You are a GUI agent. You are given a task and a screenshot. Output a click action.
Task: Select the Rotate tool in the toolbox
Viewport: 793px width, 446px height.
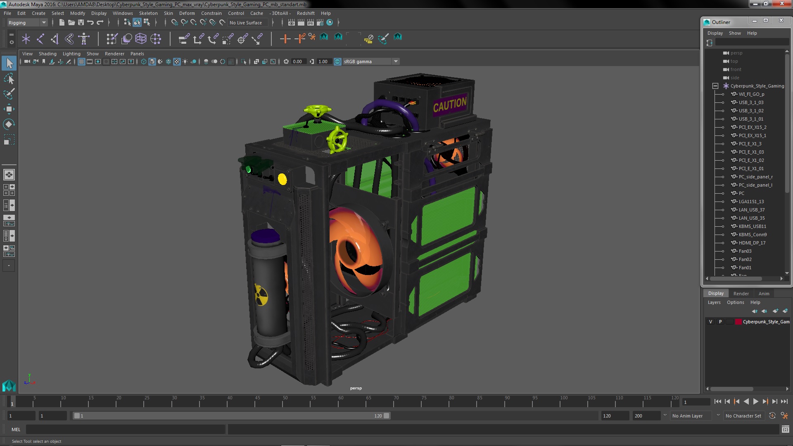click(x=9, y=124)
